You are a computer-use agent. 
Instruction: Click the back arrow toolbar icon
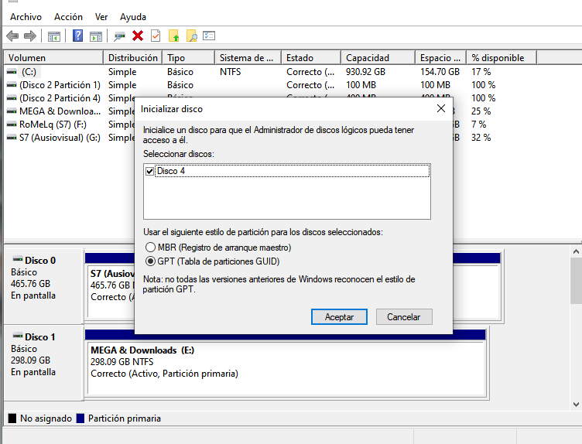[12, 36]
